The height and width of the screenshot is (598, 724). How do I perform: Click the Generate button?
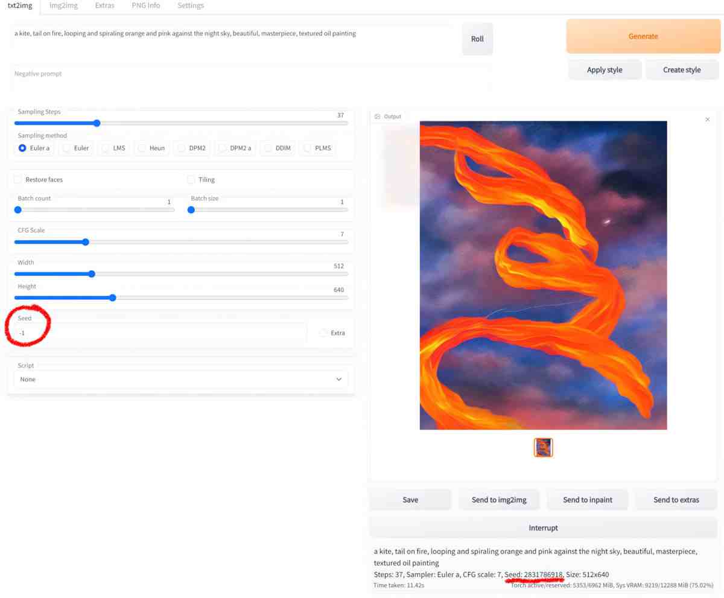(x=643, y=36)
